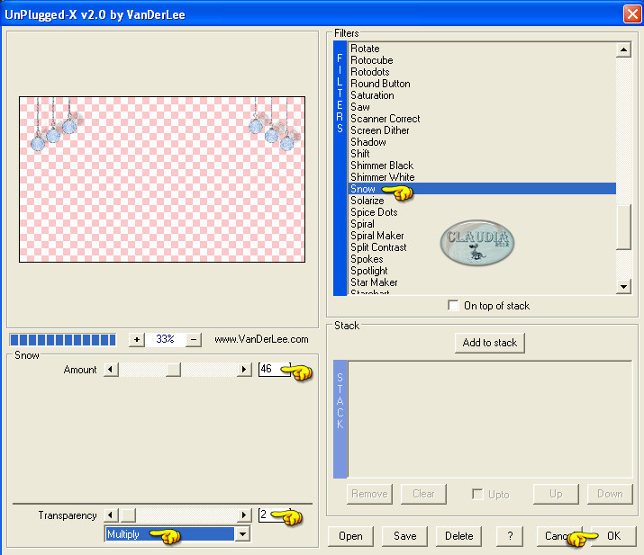Click the Delete button
The height and width of the screenshot is (555, 644).
(x=458, y=536)
